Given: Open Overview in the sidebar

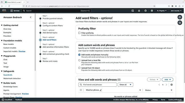Looking at the screenshot, I should point(7,29).
